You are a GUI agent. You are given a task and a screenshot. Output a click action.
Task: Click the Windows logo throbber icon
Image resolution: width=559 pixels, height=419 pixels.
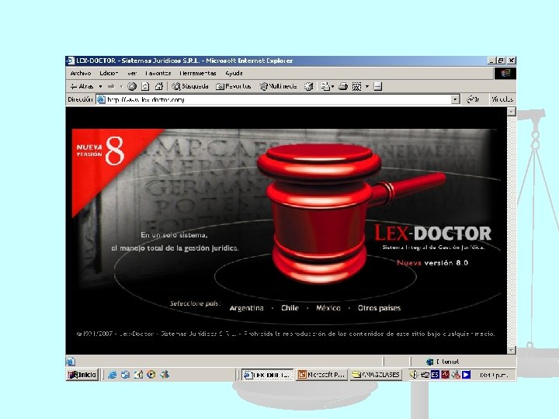click(x=505, y=73)
